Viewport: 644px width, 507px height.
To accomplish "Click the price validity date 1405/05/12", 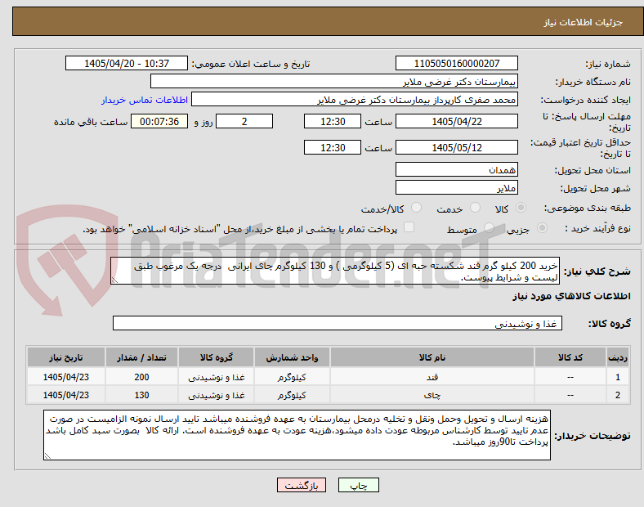I will click(x=456, y=147).
